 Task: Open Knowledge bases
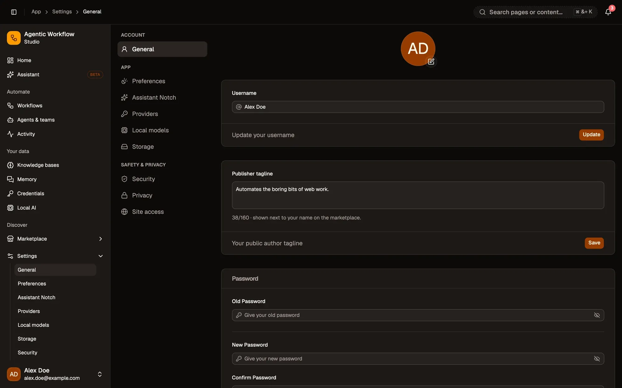pos(55,165)
